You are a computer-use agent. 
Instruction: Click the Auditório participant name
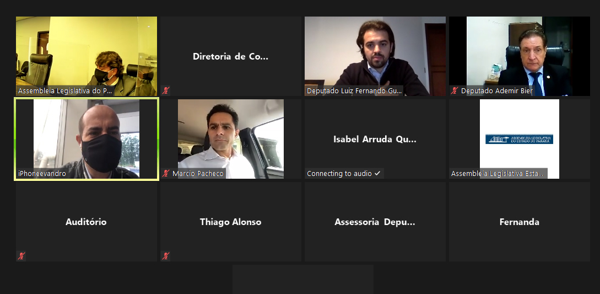pyautogui.click(x=86, y=222)
